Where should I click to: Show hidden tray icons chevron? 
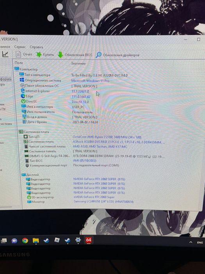191,242
